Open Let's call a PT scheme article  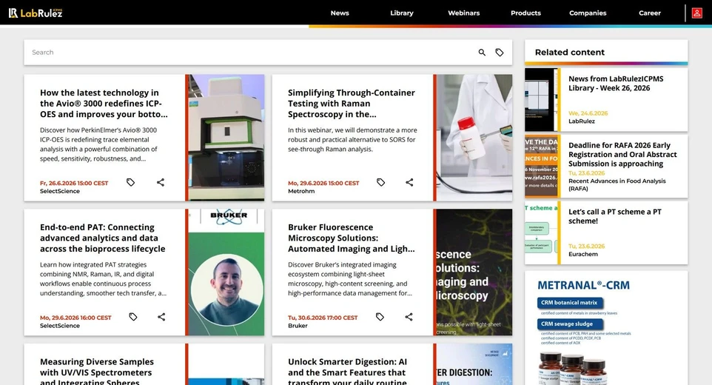tap(615, 216)
